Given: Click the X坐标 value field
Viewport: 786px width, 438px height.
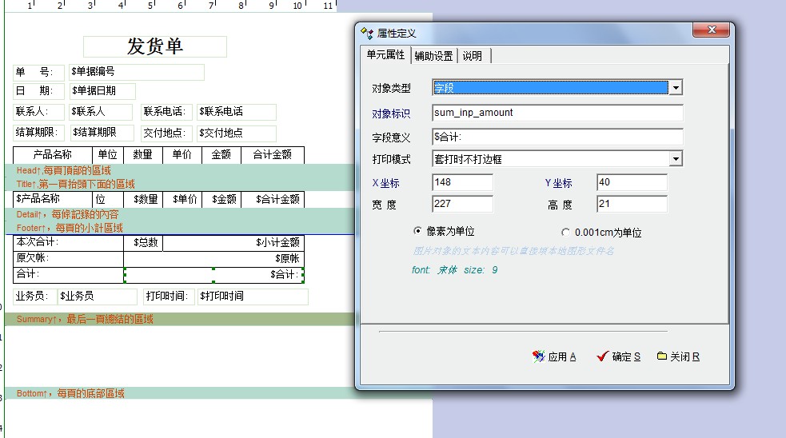Looking at the screenshot, I should 462,182.
